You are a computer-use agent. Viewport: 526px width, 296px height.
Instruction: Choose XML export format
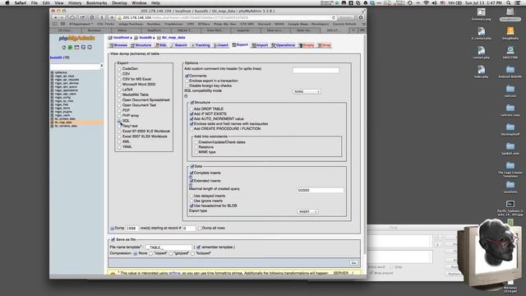pos(119,141)
